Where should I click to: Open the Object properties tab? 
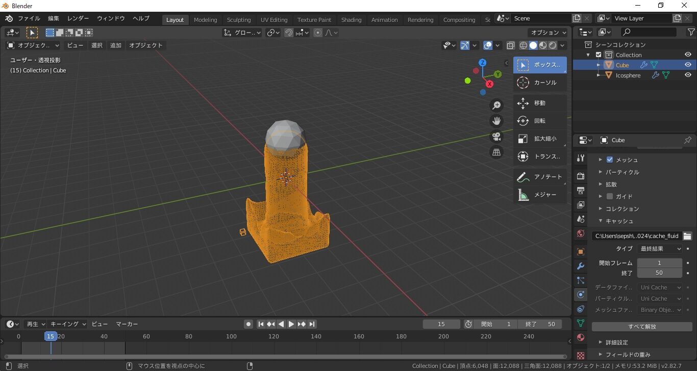point(580,252)
